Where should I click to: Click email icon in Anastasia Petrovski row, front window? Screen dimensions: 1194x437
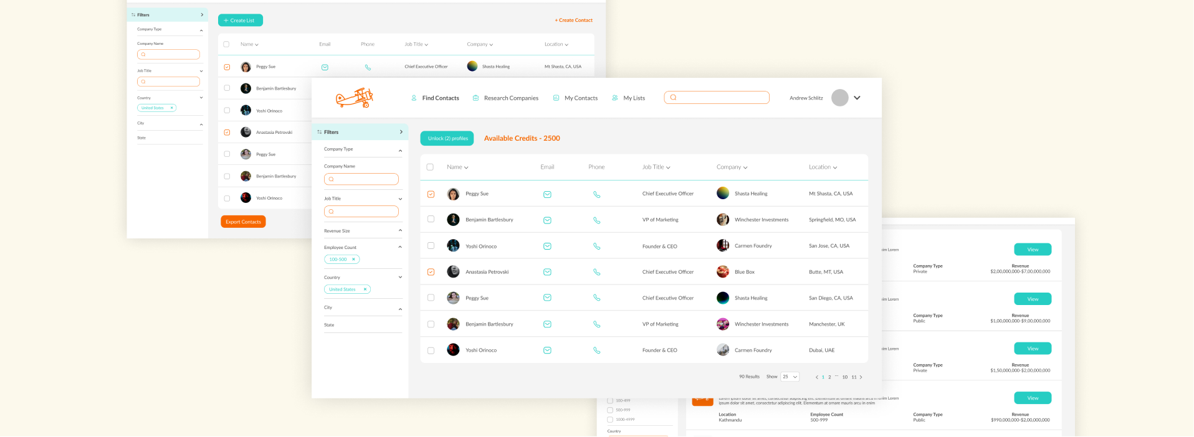point(547,272)
